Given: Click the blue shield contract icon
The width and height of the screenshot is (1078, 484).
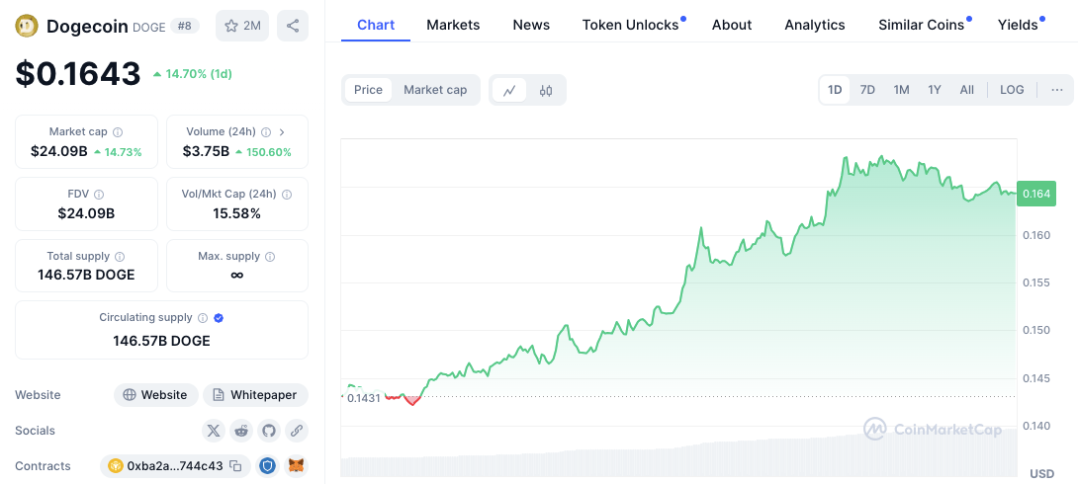Looking at the screenshot, I should pyautogui.click(x=268, y=465).
